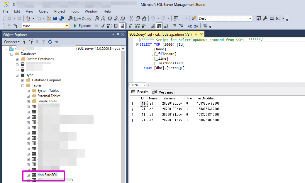Create a new XMLA query
305x183 pixels.
pos(116,19)
